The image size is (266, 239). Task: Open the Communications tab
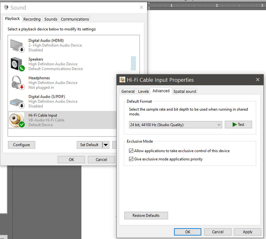tap(75, 19)
